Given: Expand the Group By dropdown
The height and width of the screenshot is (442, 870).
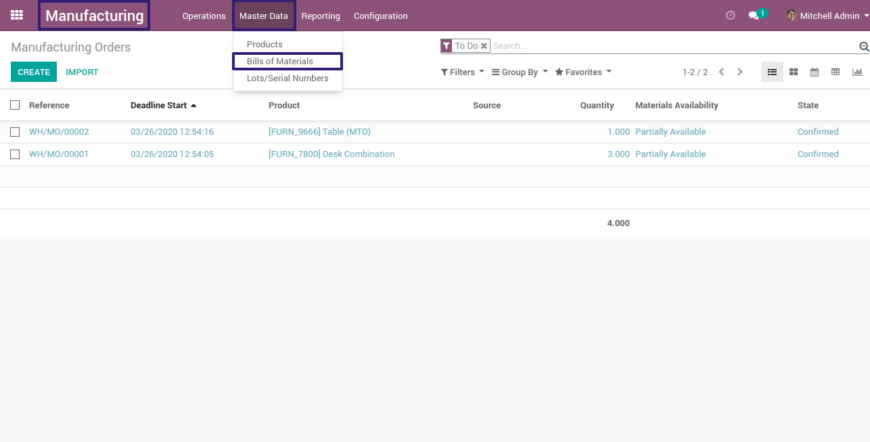Looking at the screenshot, I should 520,72.
